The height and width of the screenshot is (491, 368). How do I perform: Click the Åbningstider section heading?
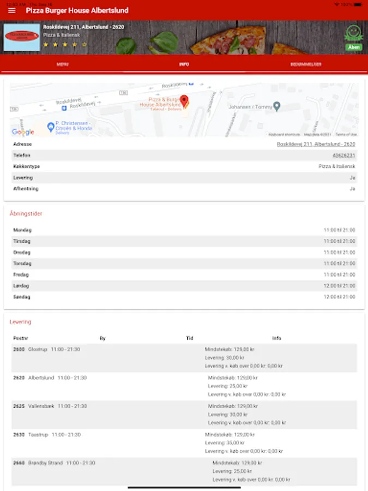tap(26, 213)
